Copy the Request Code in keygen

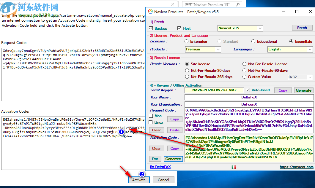pos(174,119)
